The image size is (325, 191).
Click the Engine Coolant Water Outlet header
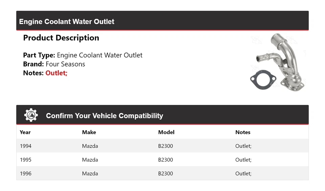[x=67, y=22]
